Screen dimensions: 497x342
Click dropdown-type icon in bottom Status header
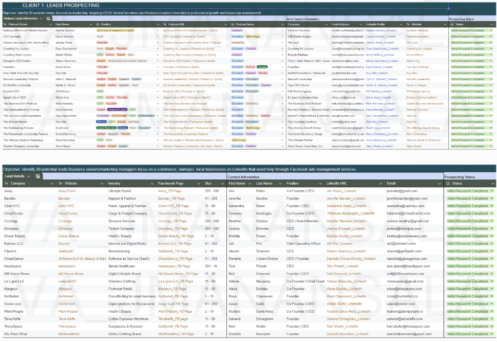[448, 184]
